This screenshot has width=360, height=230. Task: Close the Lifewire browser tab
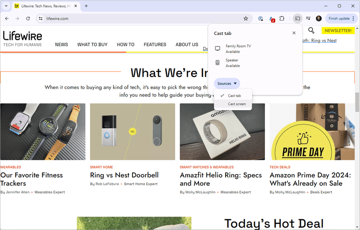click(x=75, y=6)
